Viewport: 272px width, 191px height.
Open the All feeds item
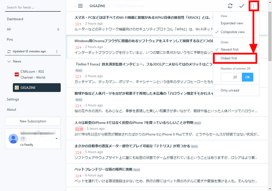(x=33, y=29)
